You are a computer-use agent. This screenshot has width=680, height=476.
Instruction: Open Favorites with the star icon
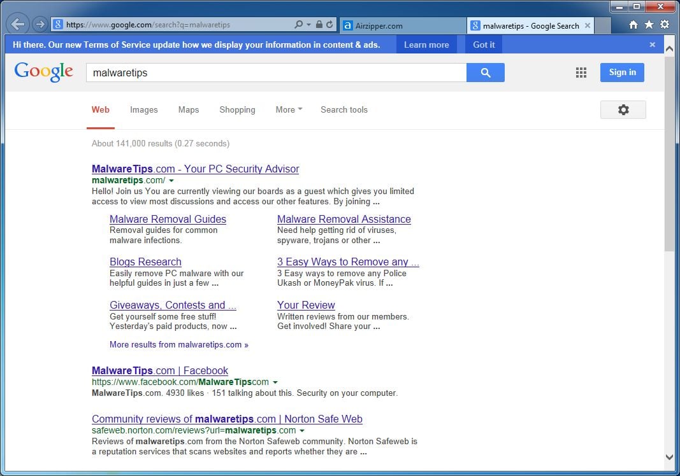point(649,25)
